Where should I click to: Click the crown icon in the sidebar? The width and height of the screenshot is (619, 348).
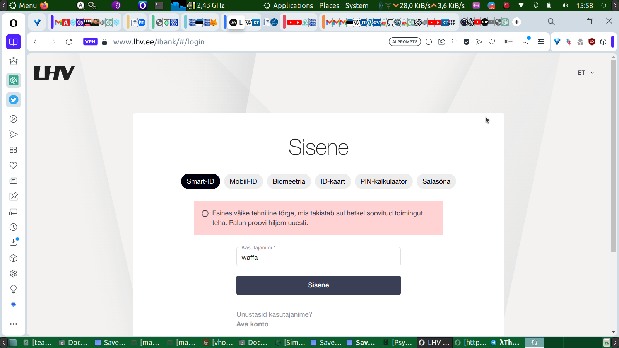coord(14,61)
